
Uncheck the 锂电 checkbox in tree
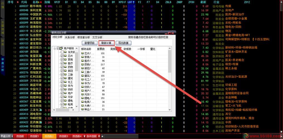click(x=62, y=100)
